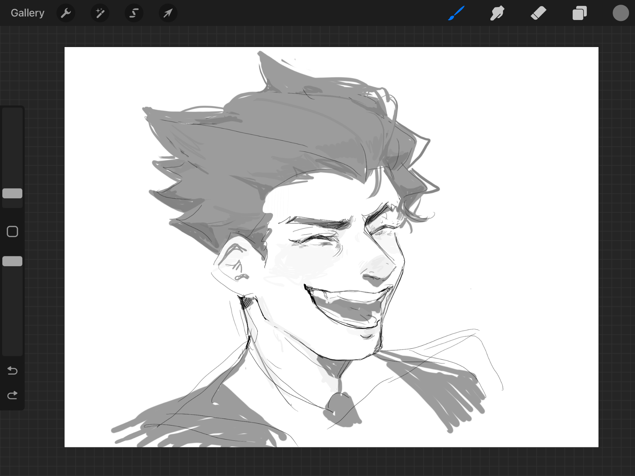635x476 pixels.
Task: Select the Brush tool
Action: [x=457, y=13]
